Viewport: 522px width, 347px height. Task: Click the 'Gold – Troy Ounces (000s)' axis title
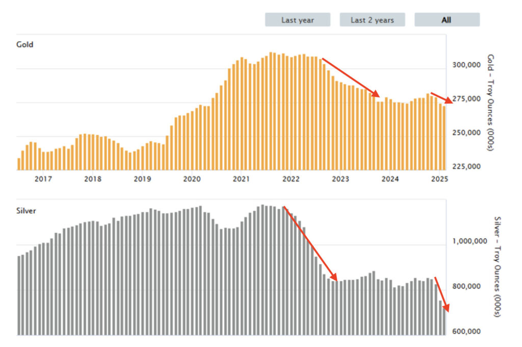click(491, 102)
